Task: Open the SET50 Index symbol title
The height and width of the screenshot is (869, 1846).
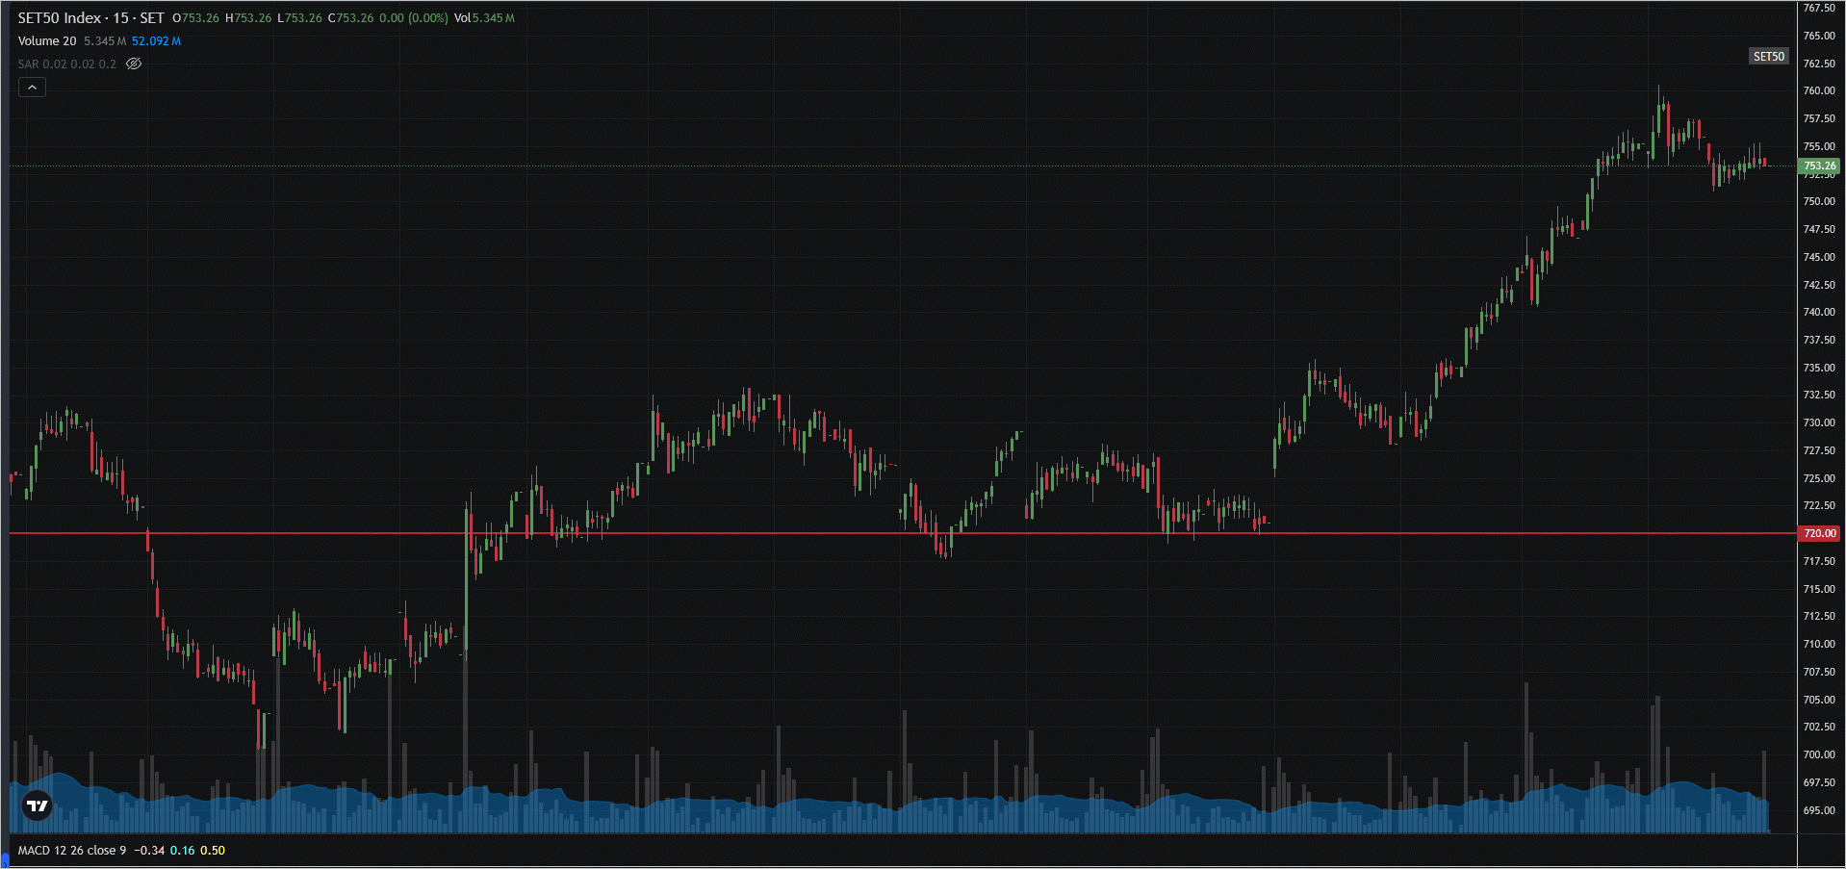Action: [91, 18]
